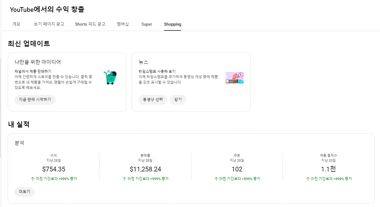This screenshot has height=207, width=380.
Task: Go to the 멤버십 tab
Action: pyautogui.click(x=123, y=24)
